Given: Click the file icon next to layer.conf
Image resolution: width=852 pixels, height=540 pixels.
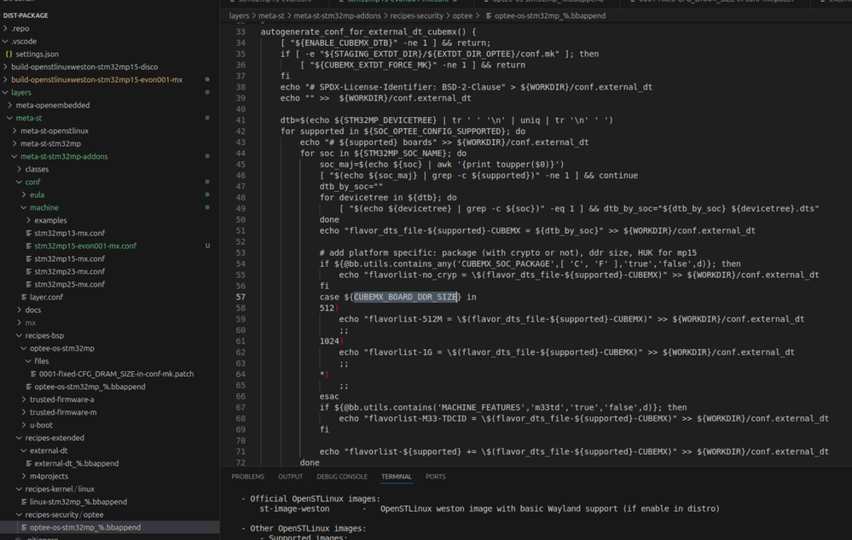Looking at the screenshot, I should [x=24, y=297].
